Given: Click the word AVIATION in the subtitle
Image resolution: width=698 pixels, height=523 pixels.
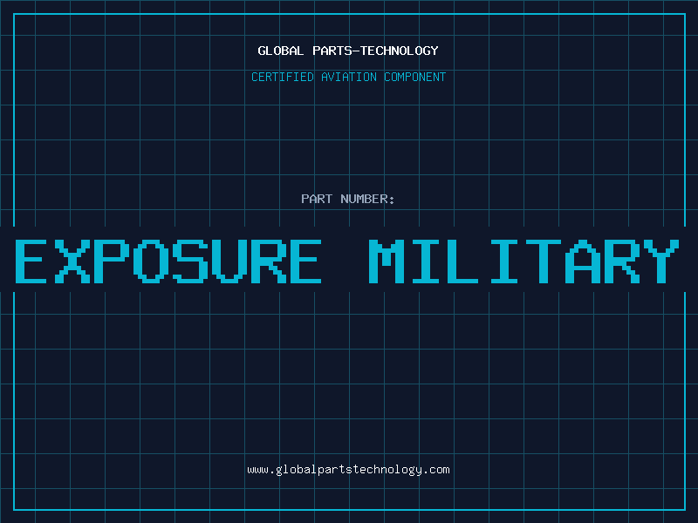Looking at the screenshot, I should pyautogui.click(x=349, y=77).
